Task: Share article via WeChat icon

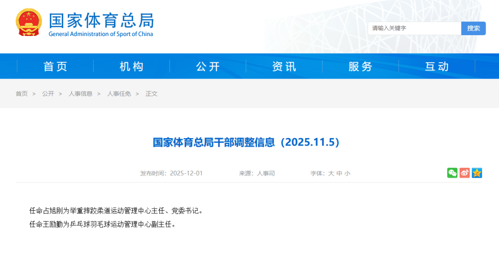Action: click(452, 173)
